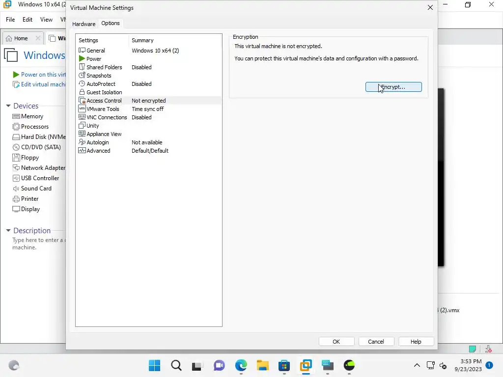Click VMware Workstation taskbar icon
503x377 pixels.
(306, 365)
